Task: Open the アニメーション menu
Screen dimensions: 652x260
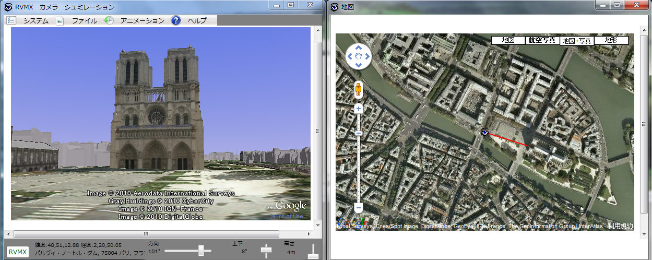Action: [x=142, y=21]
